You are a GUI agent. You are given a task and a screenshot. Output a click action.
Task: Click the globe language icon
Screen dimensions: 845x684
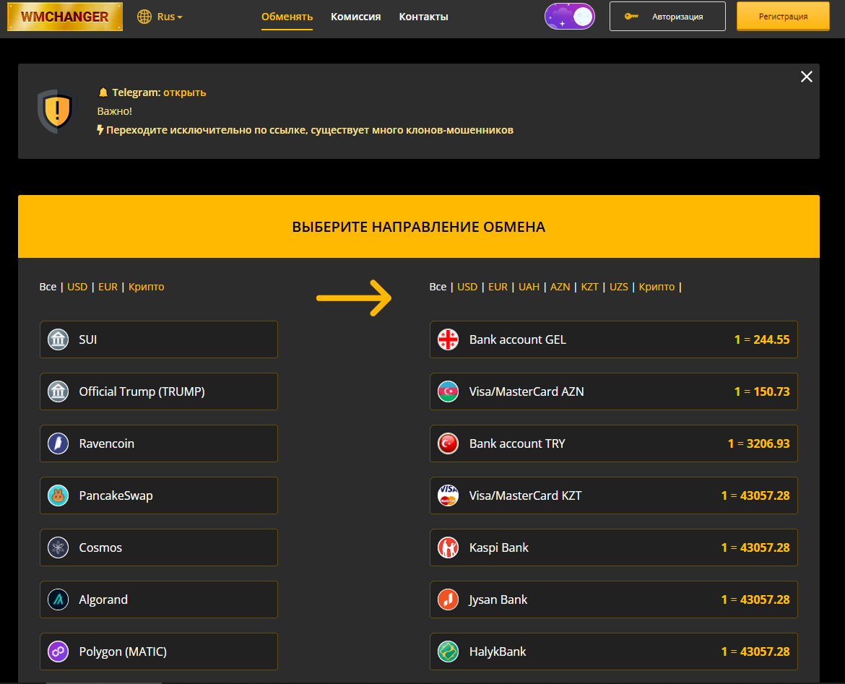[144, 17]
